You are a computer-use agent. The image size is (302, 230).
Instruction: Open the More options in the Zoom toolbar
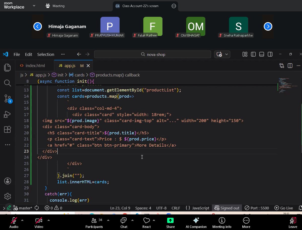(246, 222)
